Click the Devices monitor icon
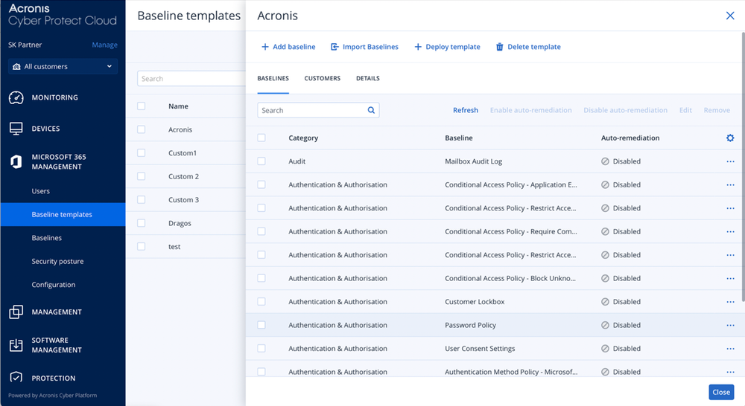This screenshot has height=406, width=745. click(x=16, y=129)
